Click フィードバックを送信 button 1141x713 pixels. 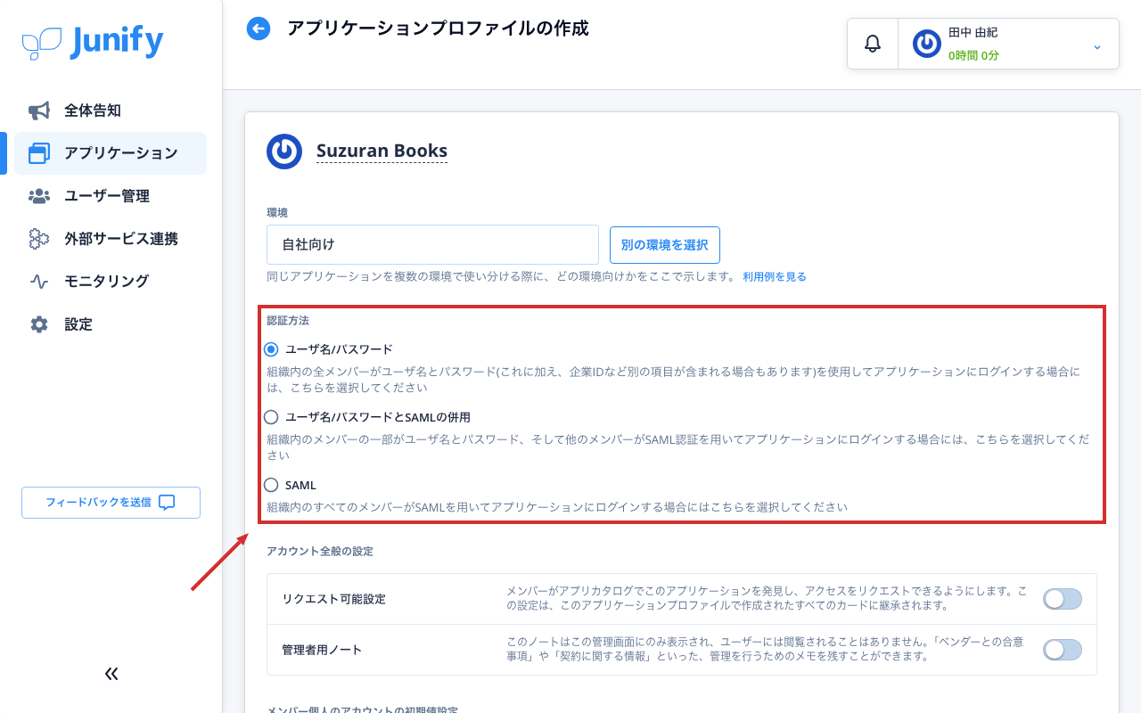(x=111, y=503)
